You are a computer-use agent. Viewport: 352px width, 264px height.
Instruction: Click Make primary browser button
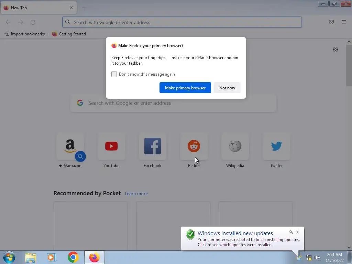point(185,88)
